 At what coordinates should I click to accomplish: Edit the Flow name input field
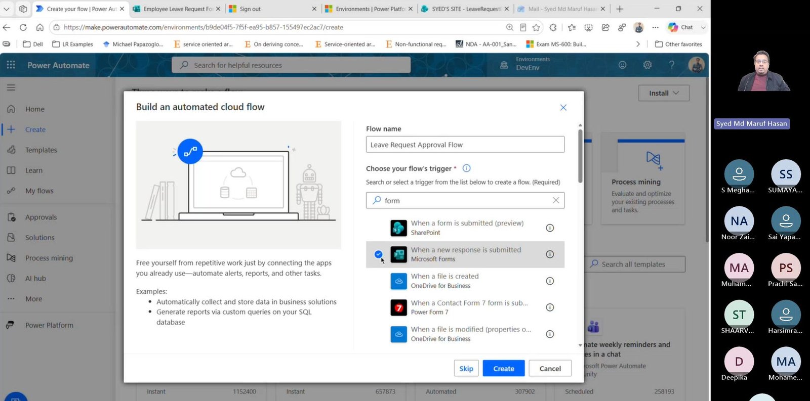[465, 145]
